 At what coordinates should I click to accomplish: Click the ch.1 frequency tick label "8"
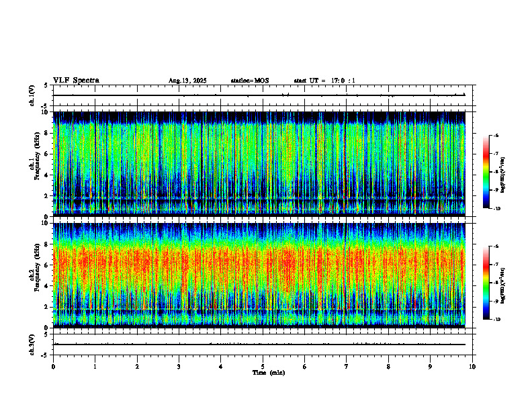pos(47,133)
